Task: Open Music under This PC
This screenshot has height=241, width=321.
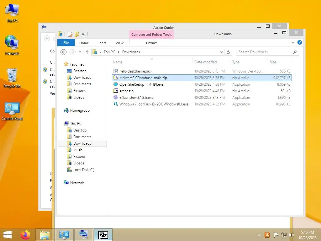Action: tap(78, 150)
